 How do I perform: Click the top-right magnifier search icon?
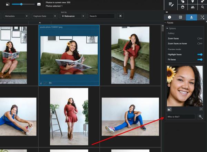point(203,7)
